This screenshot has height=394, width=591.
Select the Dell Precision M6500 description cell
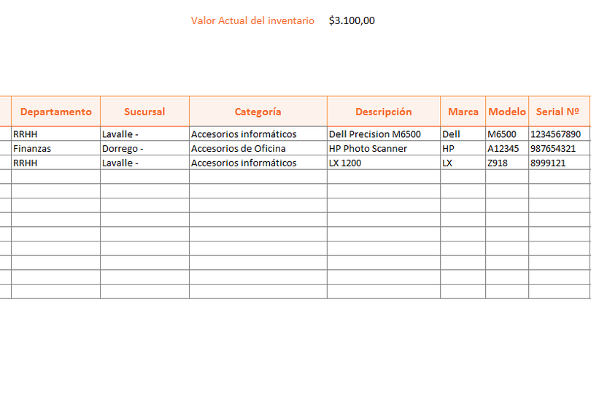384,134
